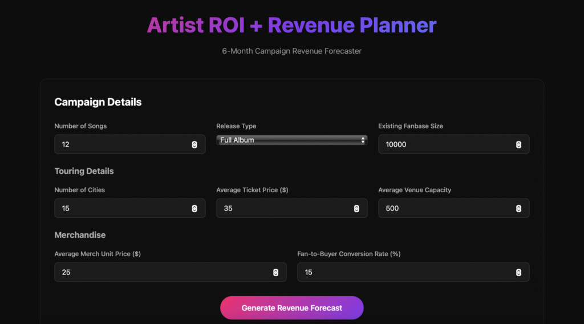Viewport: 584px width, 324px height.
Task: Click the Average Merch Unit Price stepper arrows
Action: pos(275,273)
